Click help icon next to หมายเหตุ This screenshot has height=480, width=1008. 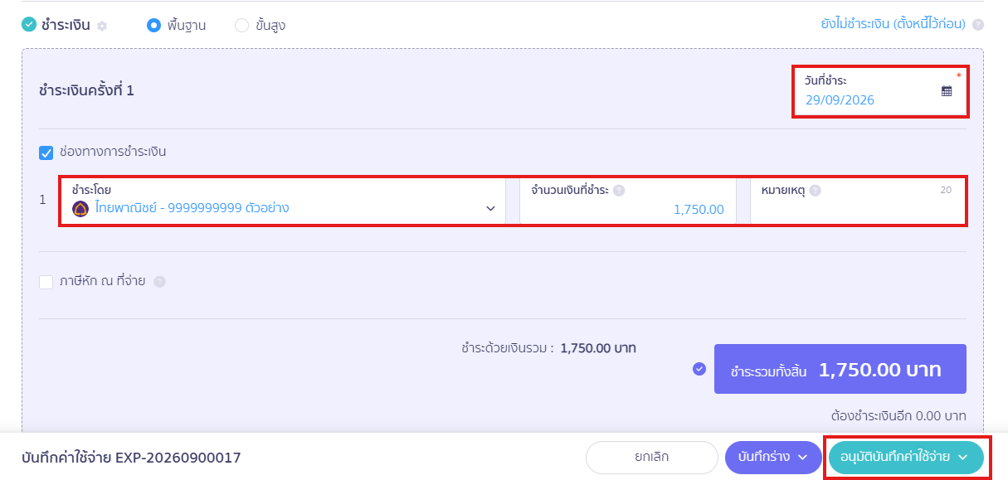tap(816, 190)
